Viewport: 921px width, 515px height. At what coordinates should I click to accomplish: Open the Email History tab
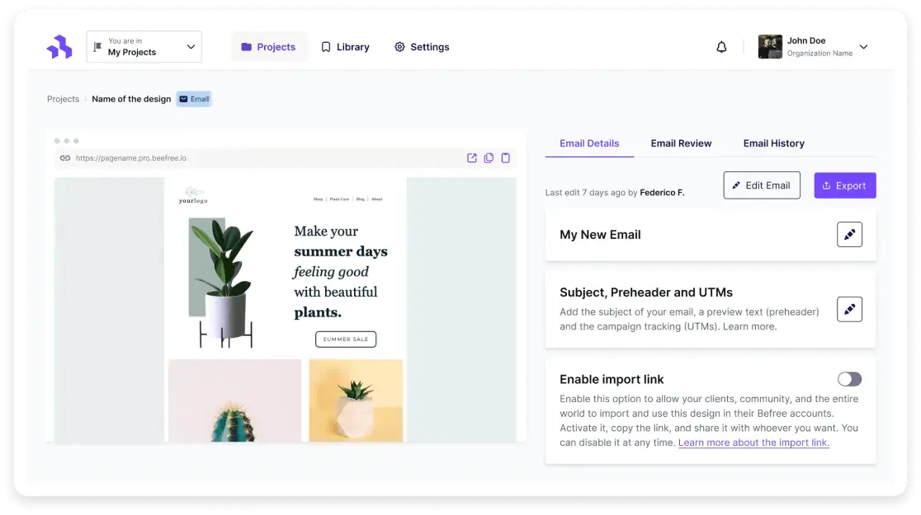point(773,143)
